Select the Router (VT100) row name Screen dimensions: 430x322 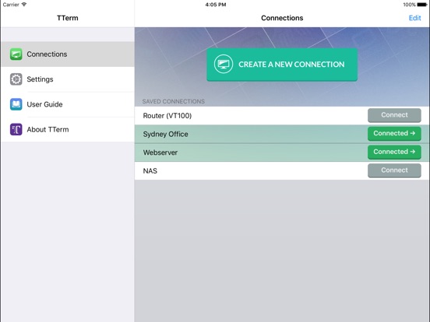pyautogui.click(x=167, y=116)
